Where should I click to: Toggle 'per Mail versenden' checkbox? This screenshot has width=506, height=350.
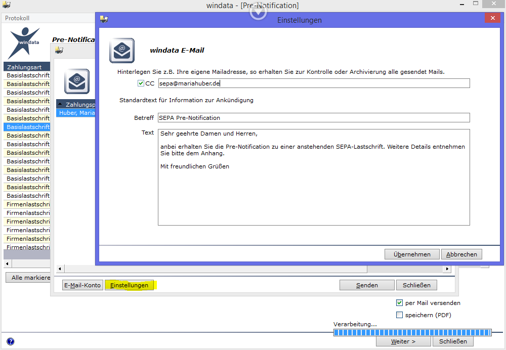coord(399,303)
